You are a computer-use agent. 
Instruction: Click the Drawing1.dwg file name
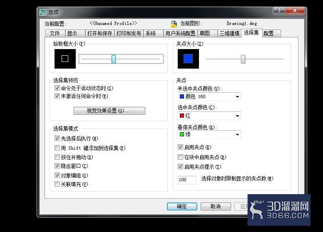point(242,23)
